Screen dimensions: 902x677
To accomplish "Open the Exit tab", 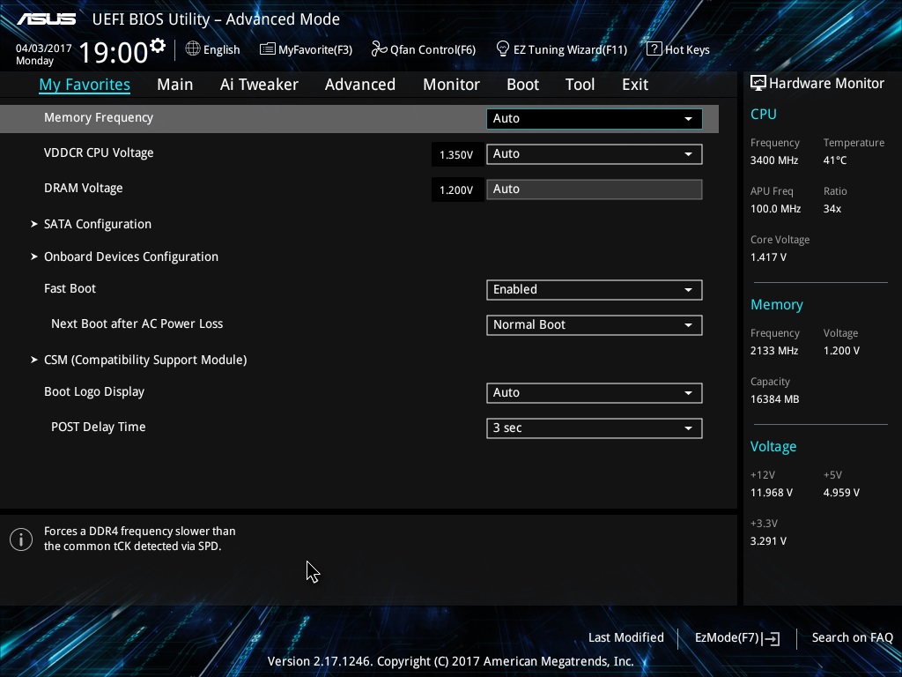I will coord(635,85).
